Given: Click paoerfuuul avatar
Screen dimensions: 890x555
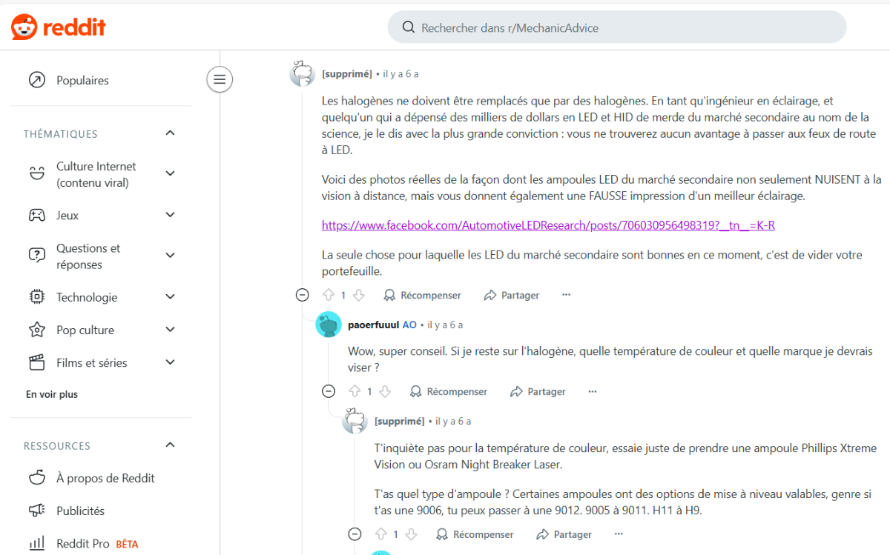Looking at the screenshot, I should tap(329, 325).
